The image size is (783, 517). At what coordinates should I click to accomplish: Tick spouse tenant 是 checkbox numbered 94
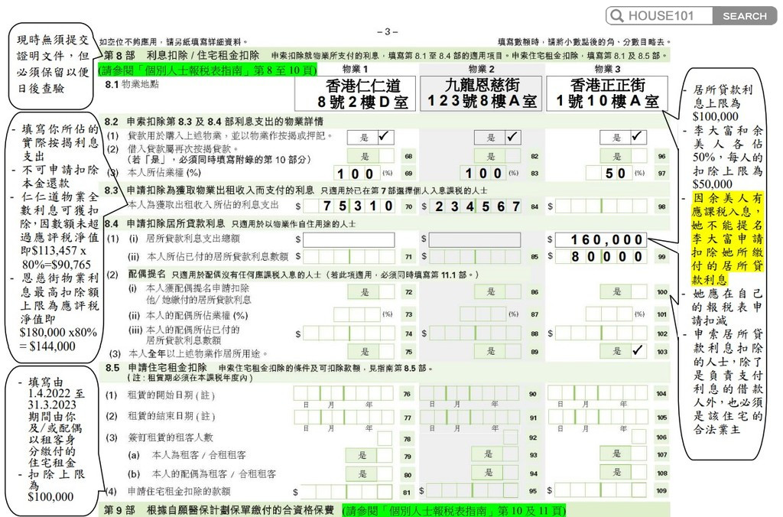tap(510, 473)
